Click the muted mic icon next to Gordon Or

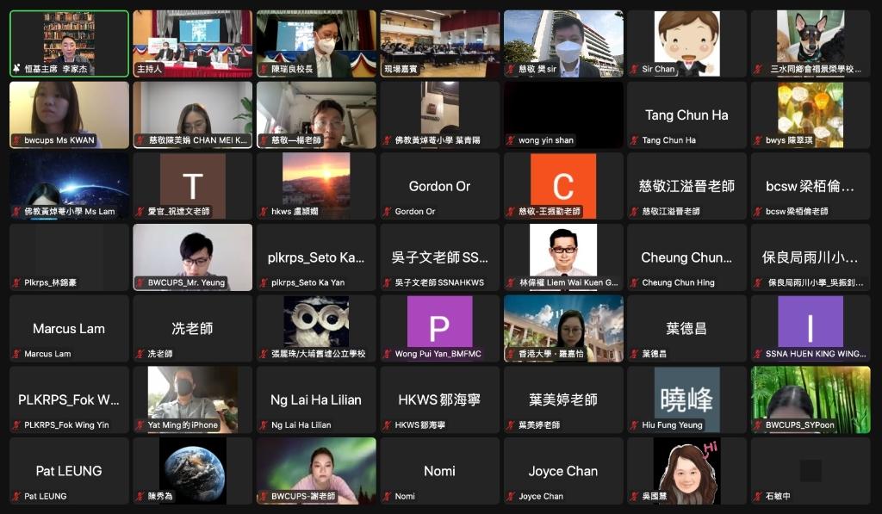coord(387,212)
